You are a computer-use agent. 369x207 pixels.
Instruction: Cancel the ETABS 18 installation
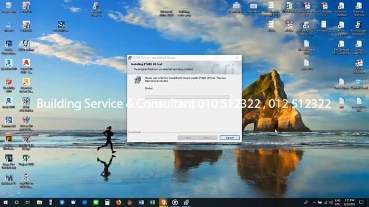(229, 138)
